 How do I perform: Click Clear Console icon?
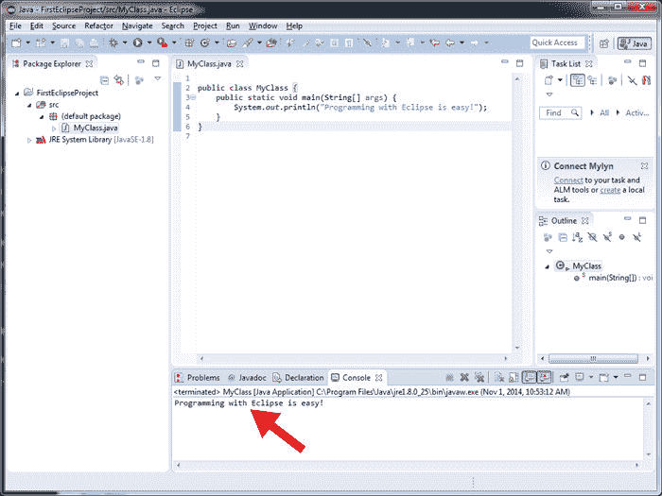tap(499, 377)
